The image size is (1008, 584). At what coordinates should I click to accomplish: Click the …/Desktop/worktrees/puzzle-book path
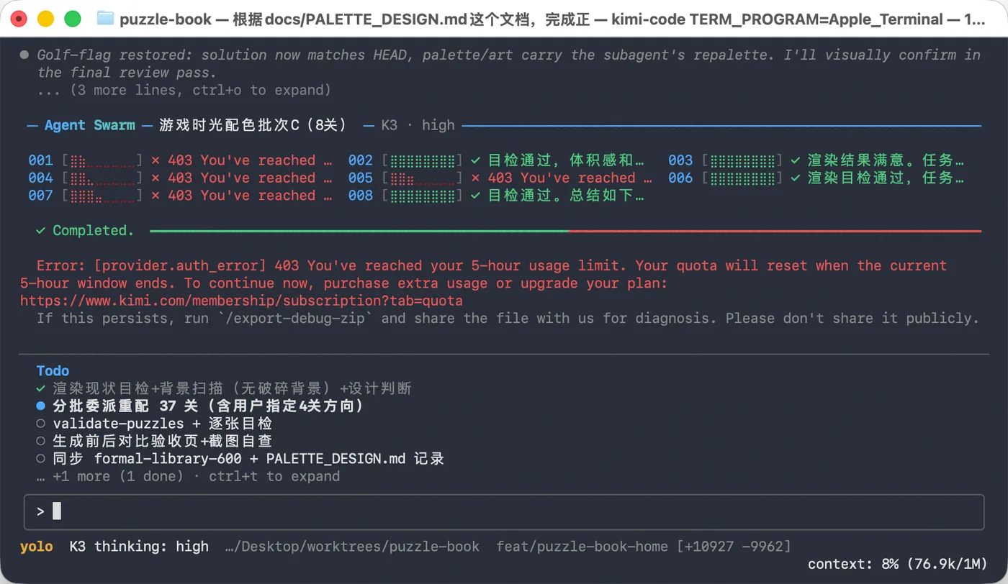pos(352,547)
